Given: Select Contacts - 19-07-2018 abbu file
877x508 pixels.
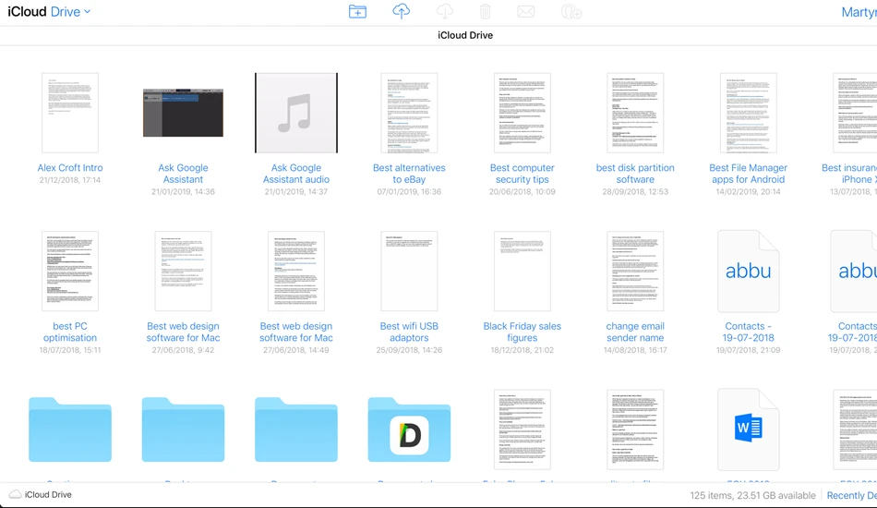Looking at the screenshot, I should (x=749, y=272).
